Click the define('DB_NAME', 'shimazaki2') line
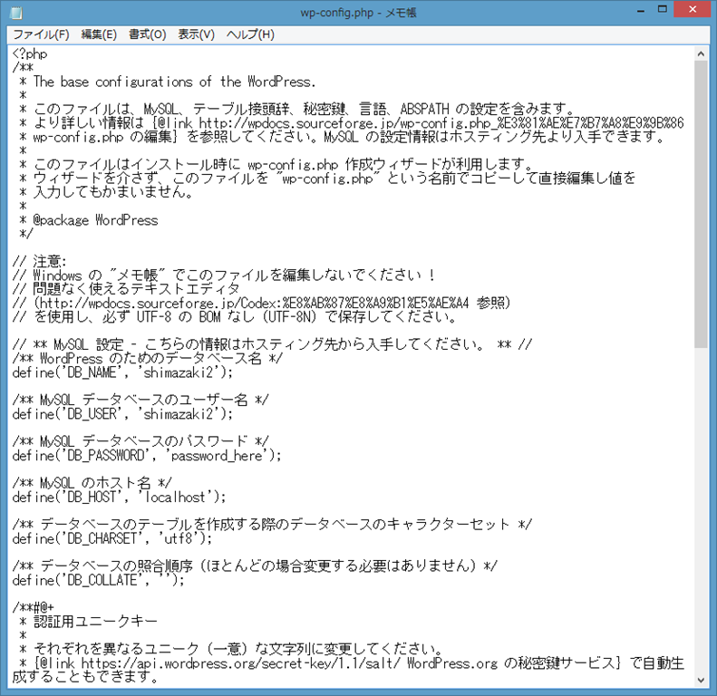Viewport: 717px width, 696px height. (x=122, y=372)
